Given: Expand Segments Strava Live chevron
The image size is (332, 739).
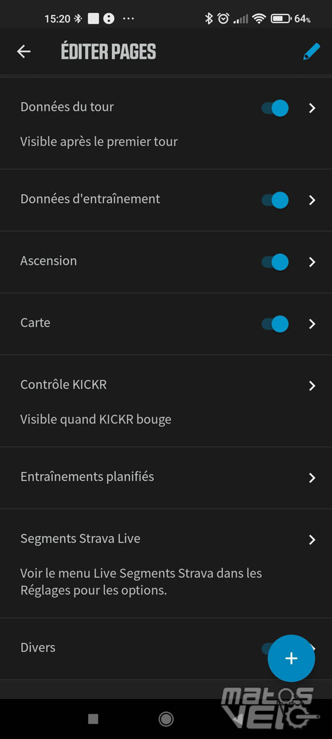Looking at the screenshot, I should 312,540.
